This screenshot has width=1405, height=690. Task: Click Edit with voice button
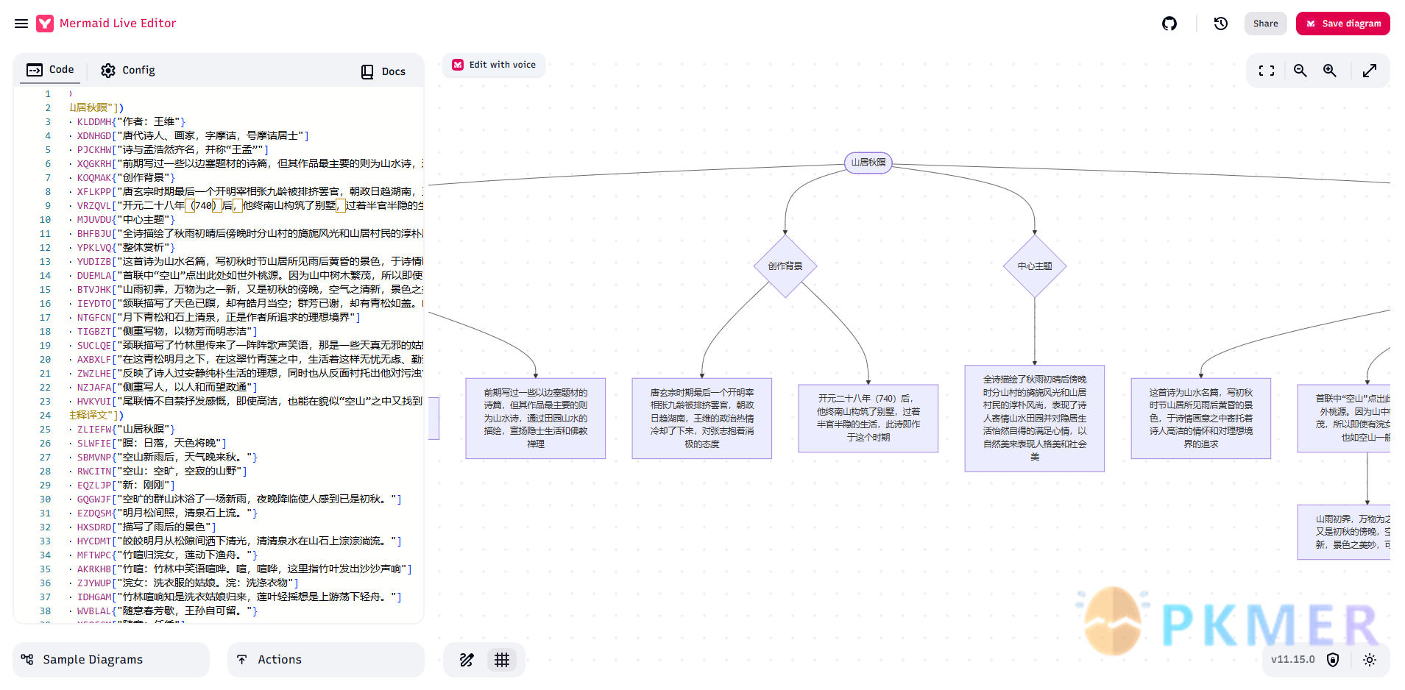tap(494, 65)
